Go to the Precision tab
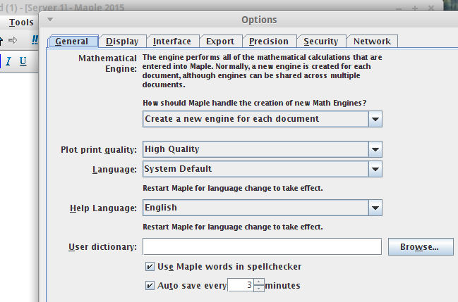The width and height of the screenshot is (458, 302). pos(268,42)
